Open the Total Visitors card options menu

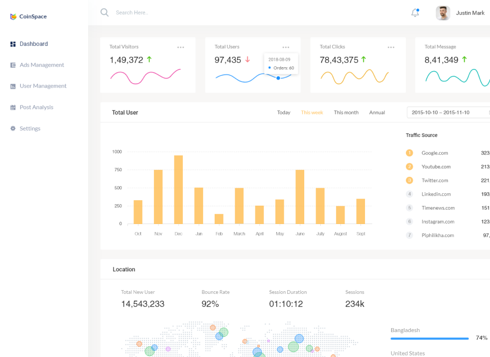click(x=181, y=47)
